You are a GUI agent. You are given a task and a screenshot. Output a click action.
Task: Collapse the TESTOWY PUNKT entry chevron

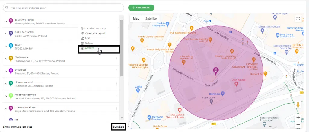(6, 21)
